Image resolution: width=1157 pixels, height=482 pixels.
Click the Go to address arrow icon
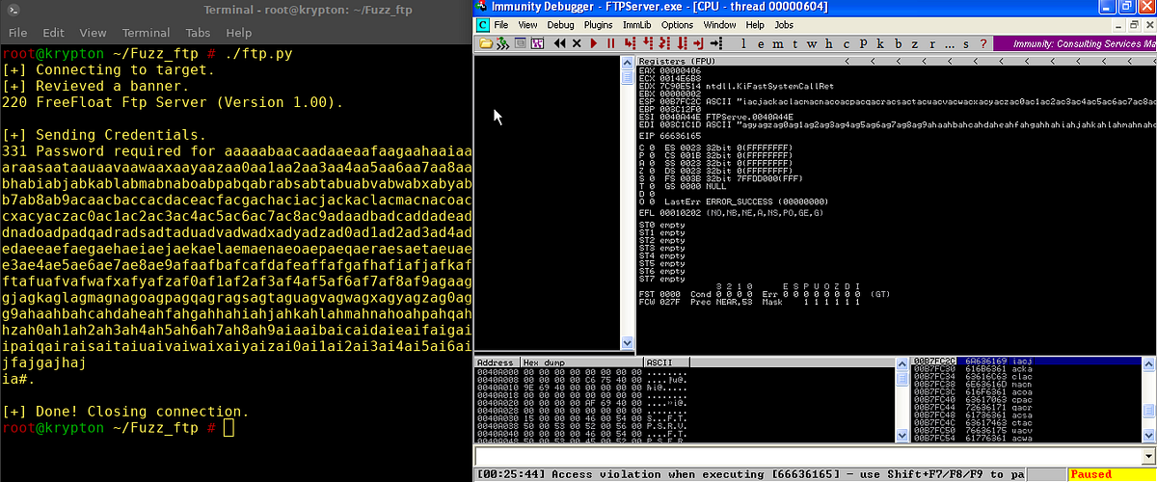click(x=715, y=43)
